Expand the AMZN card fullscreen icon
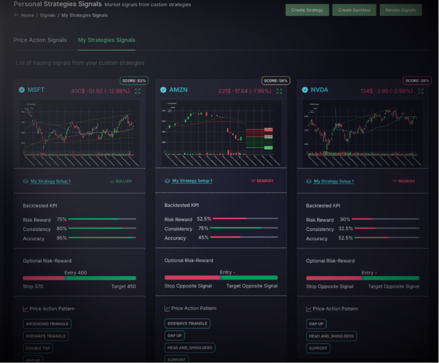Screen dimensions: 439x363 pyautogui.click(x=279, y=91)
